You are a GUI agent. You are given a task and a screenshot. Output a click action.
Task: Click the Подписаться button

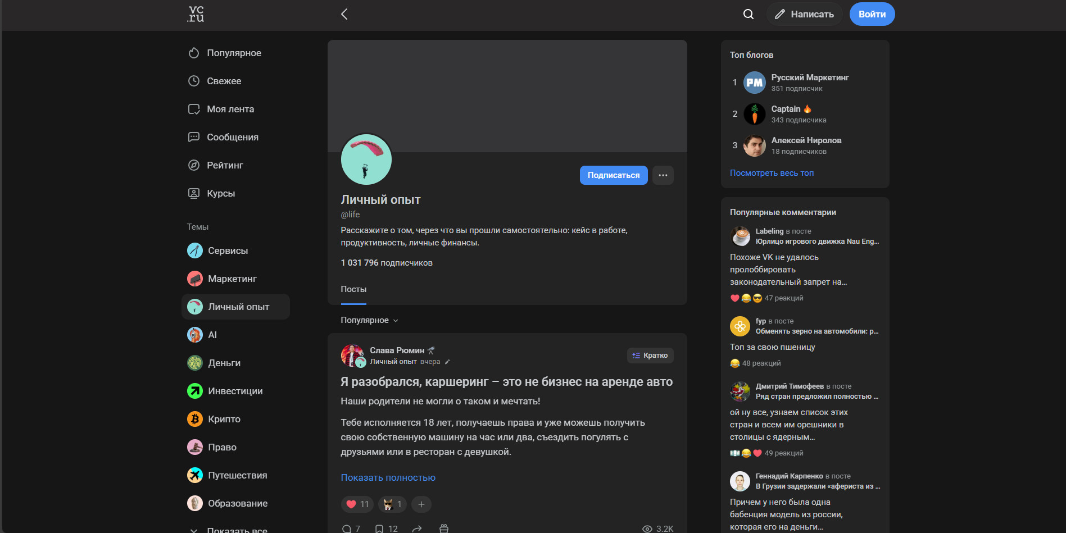click(614, 175)
